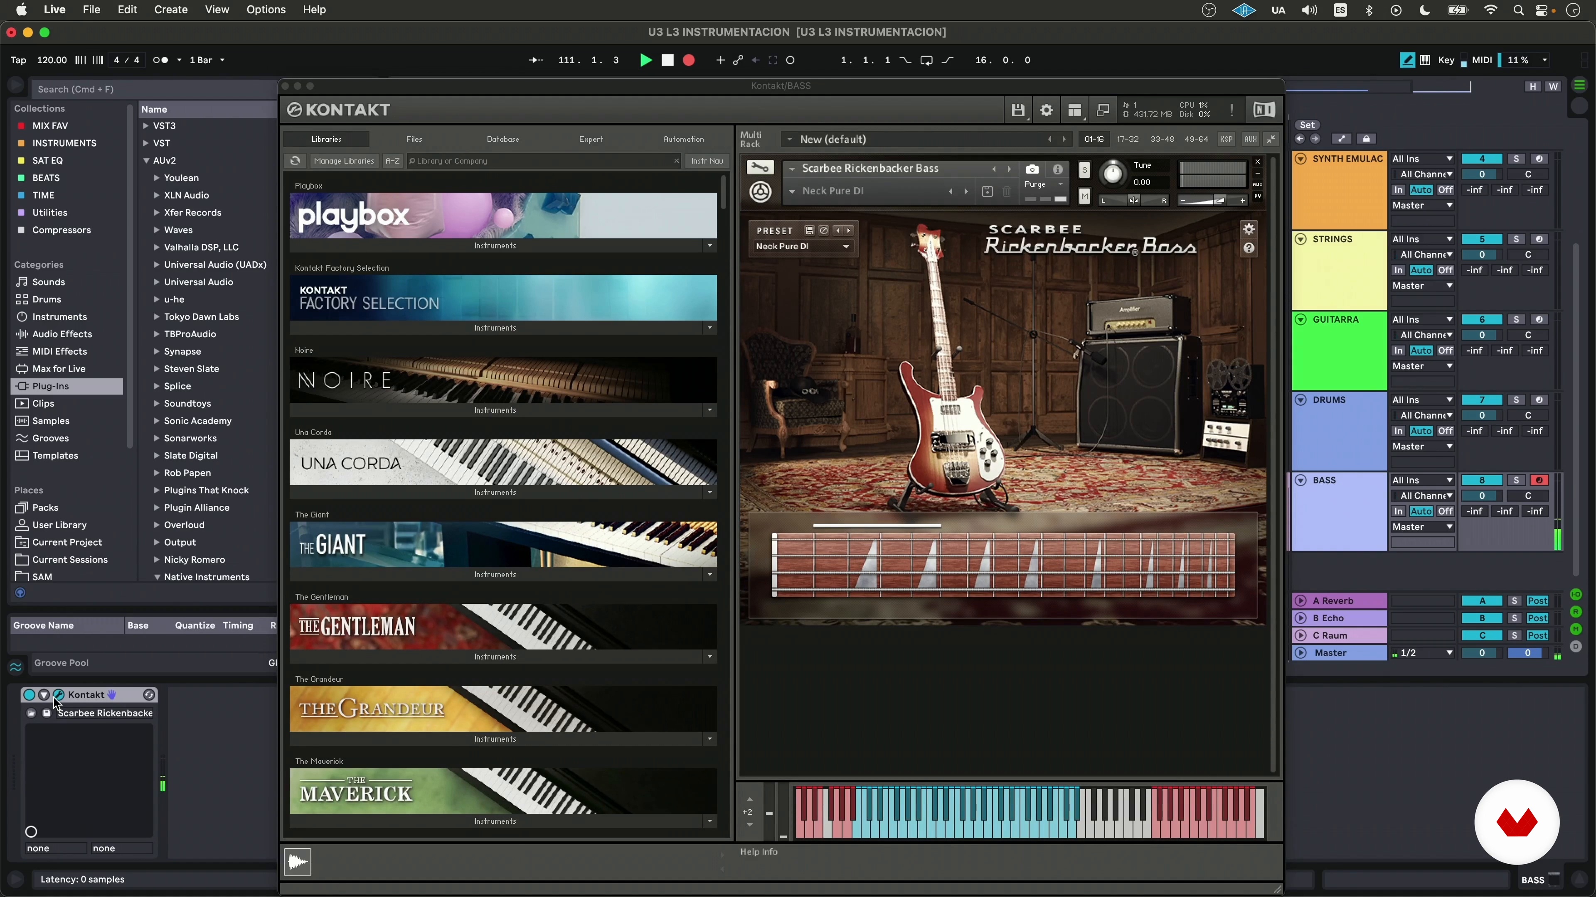Screen dimensions: 1596x897
Task: Click the instrument snapshot camera icon
Action: 1032,169
